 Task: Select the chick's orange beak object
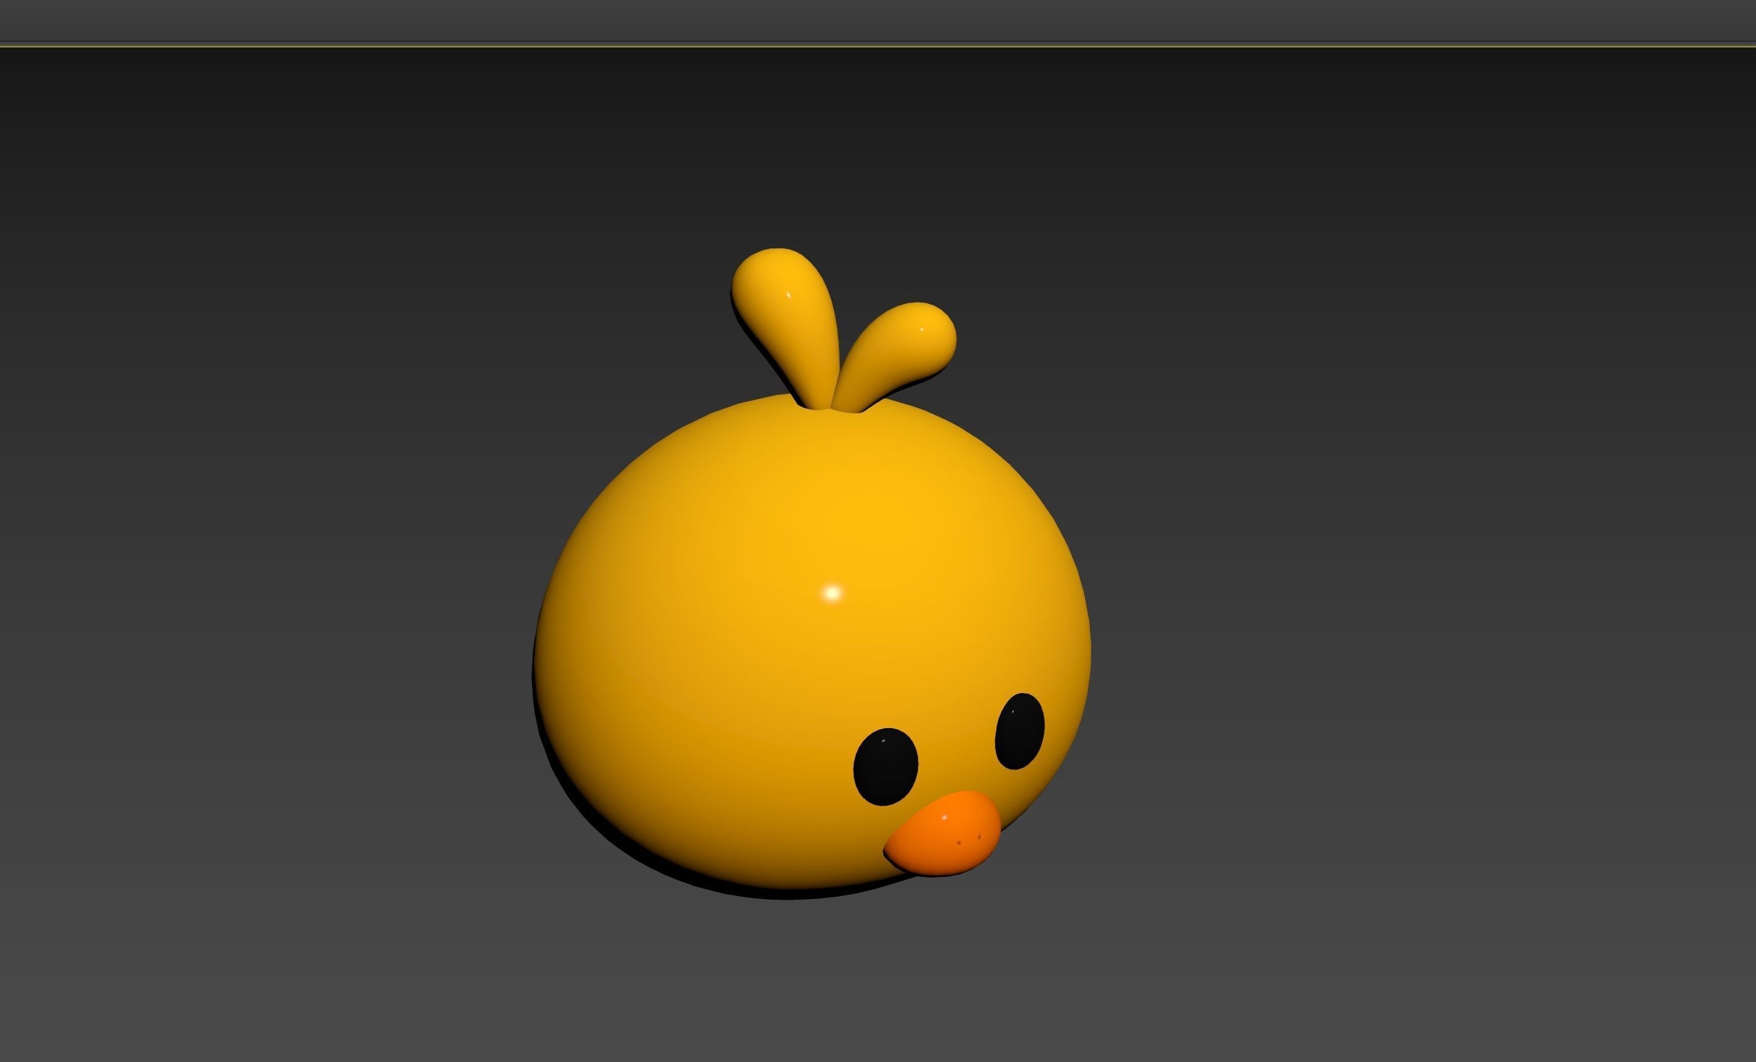pos(942,833)
